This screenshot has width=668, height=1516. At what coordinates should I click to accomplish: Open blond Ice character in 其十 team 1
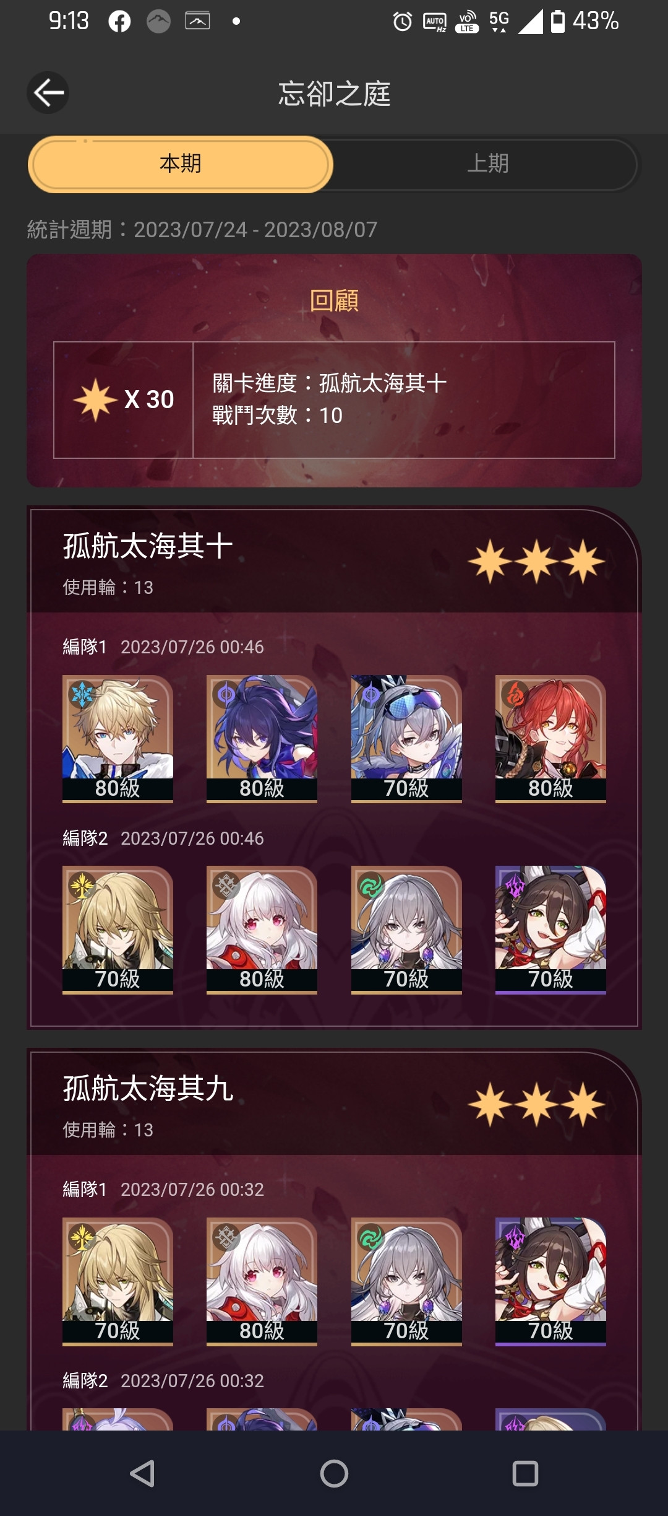click(x=118, y=739)
